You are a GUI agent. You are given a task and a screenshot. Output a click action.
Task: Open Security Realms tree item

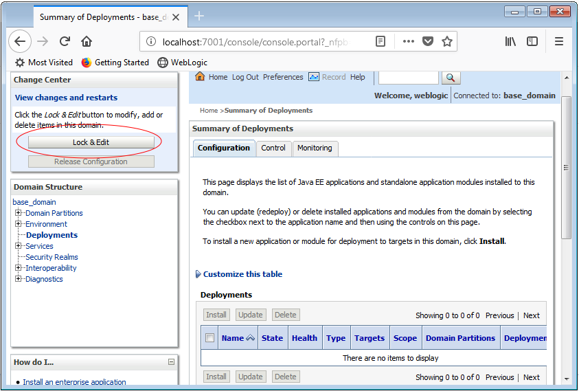[52, 257]
